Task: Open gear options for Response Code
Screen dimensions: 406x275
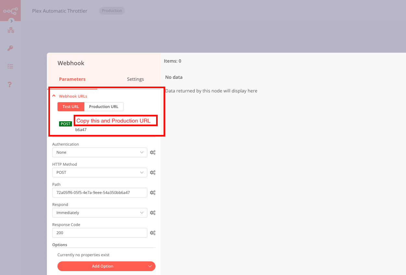Action: (153, 233)
